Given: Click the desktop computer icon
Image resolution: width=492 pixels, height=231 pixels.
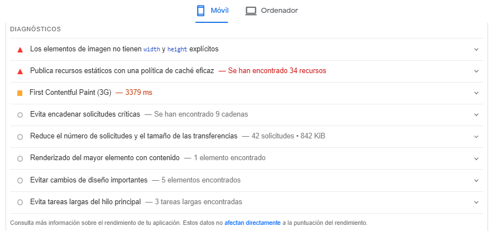Looking at the screenshot, I should 251,11.
